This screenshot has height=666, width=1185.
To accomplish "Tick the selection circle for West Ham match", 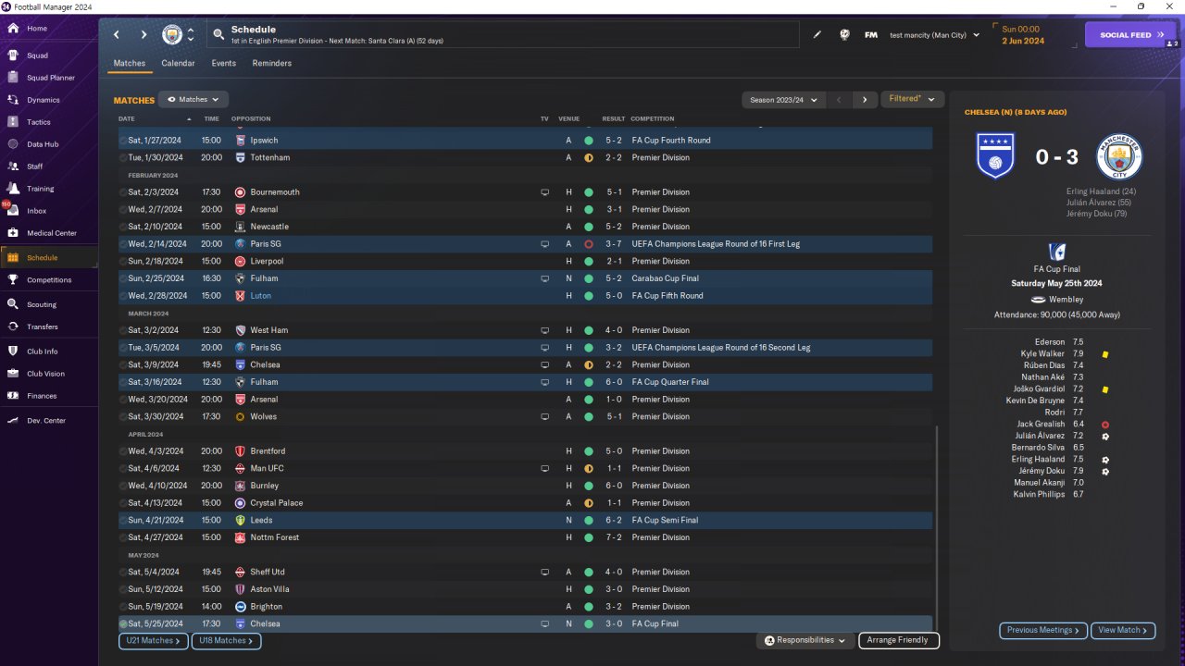I will tap(123, 330).
